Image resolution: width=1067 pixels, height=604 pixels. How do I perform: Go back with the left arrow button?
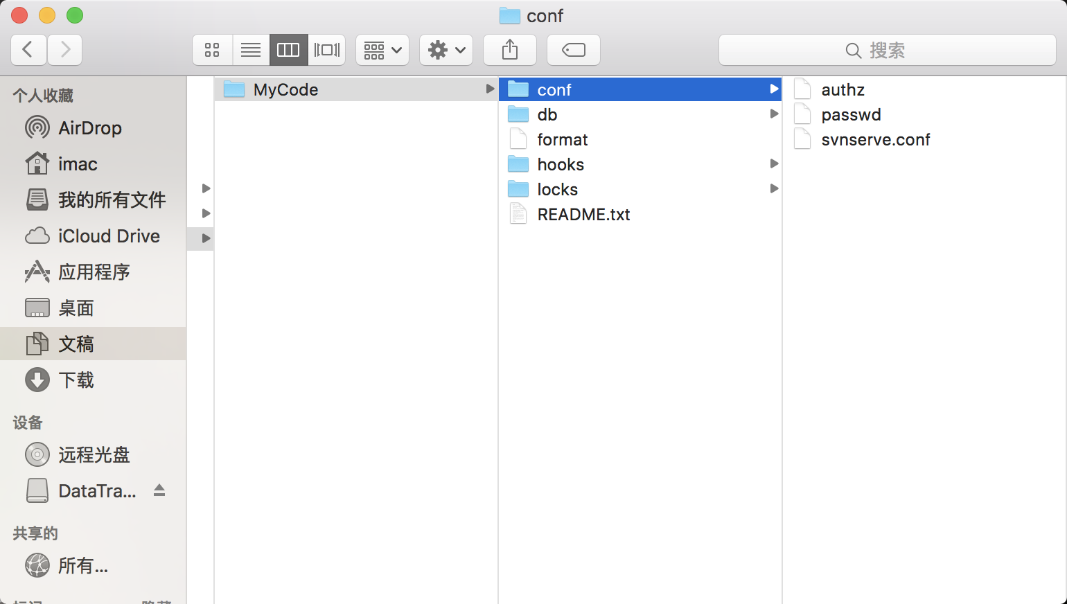[29, 50]
